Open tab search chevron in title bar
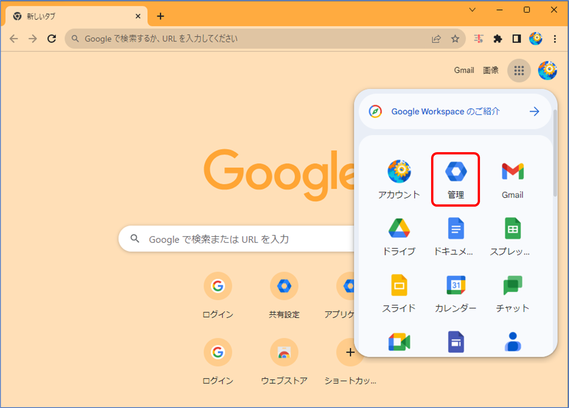The width and height of the screenshot is (569, 408). 472,10
